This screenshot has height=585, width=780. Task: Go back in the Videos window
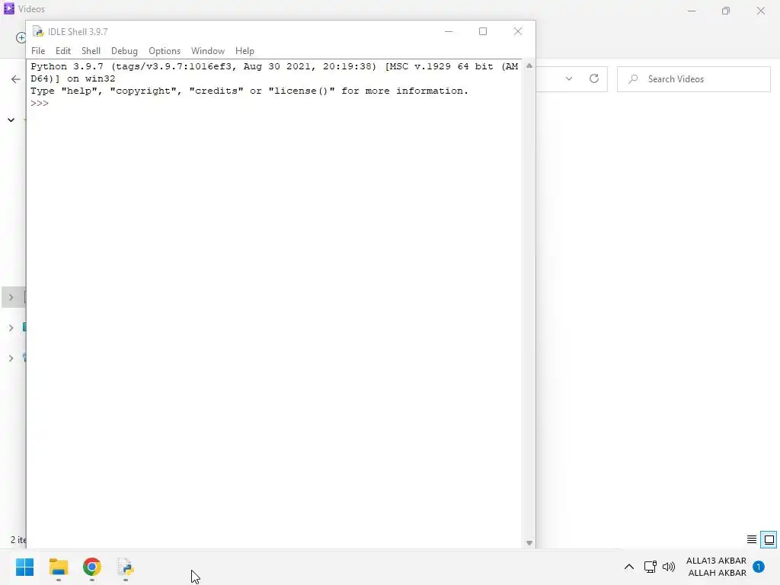(x=16, y=79)
